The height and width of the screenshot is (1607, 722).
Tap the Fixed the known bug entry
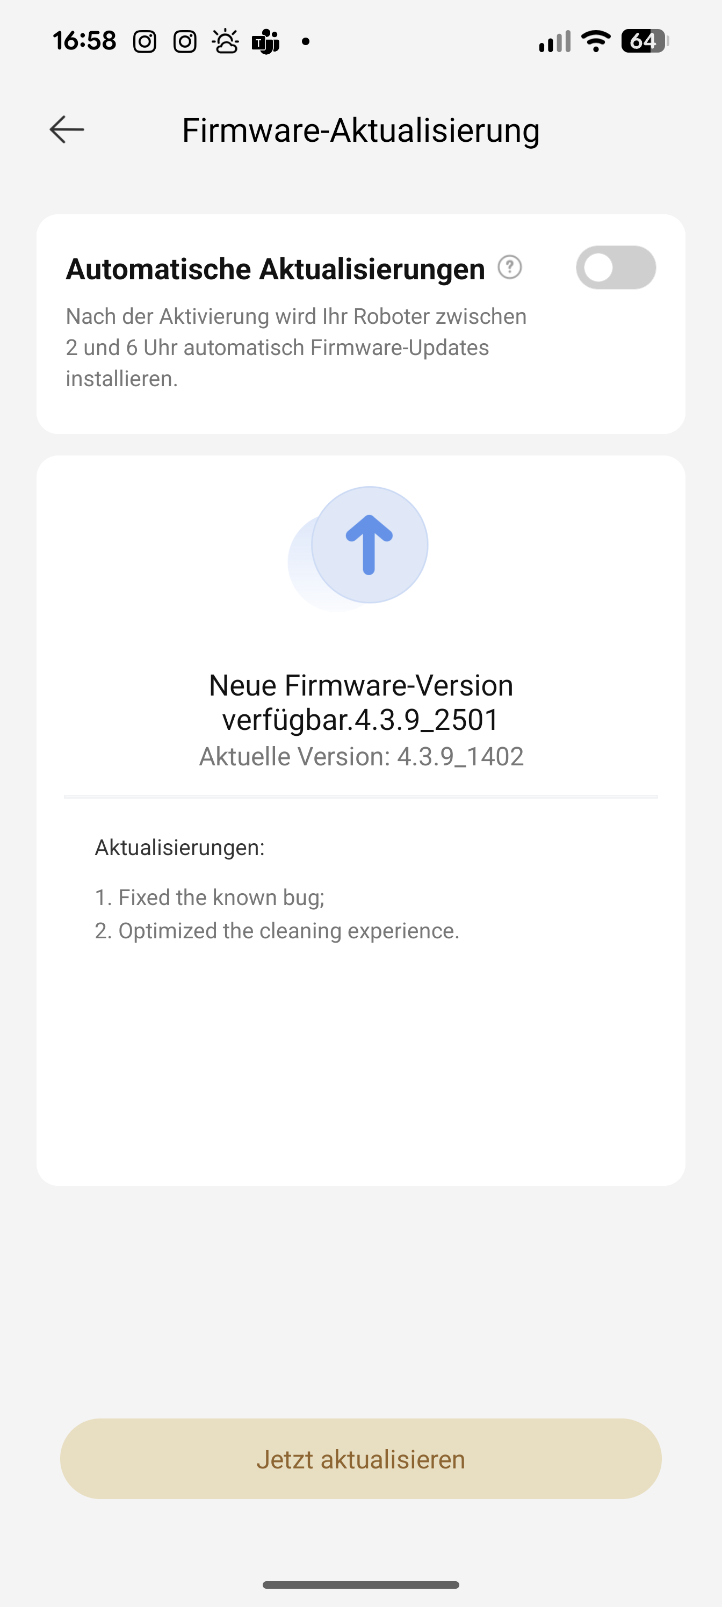point(210,897)
